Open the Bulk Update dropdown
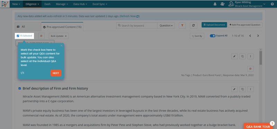 (59, 36)
